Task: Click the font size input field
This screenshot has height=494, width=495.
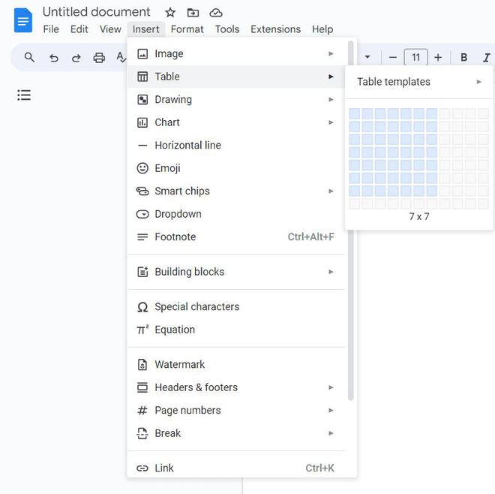Action: point(415,58)
